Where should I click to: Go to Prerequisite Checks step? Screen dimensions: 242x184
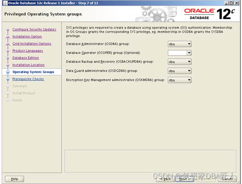pyautogui.click(x=28, y=79)
